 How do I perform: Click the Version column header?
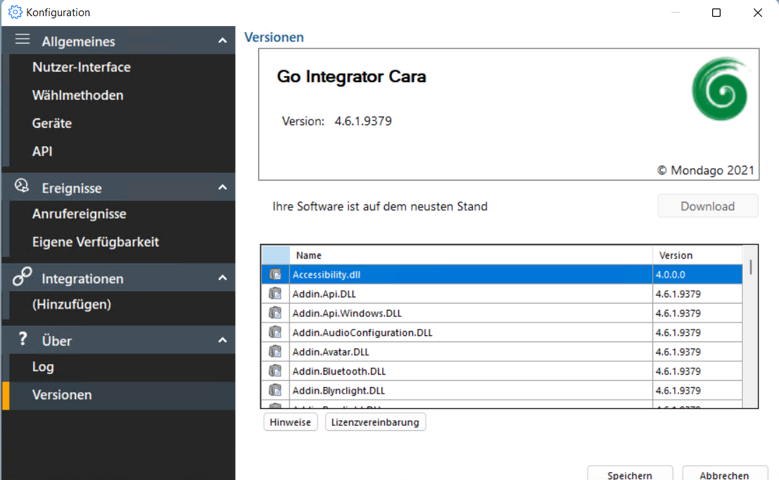click(x=697, y=255)
